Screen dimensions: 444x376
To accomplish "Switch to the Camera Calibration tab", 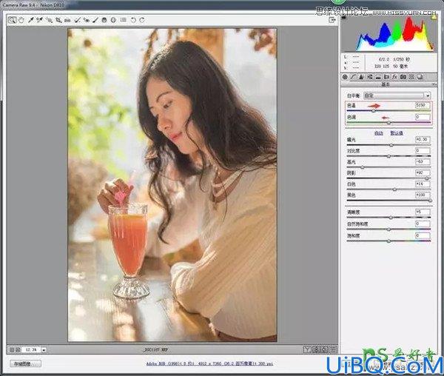I will (403, 77).
